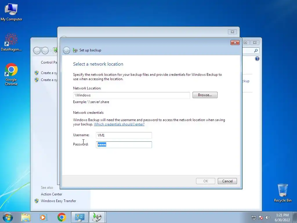Click the volume speaker tray icon
297x223 pixels.
coord(268,217)
